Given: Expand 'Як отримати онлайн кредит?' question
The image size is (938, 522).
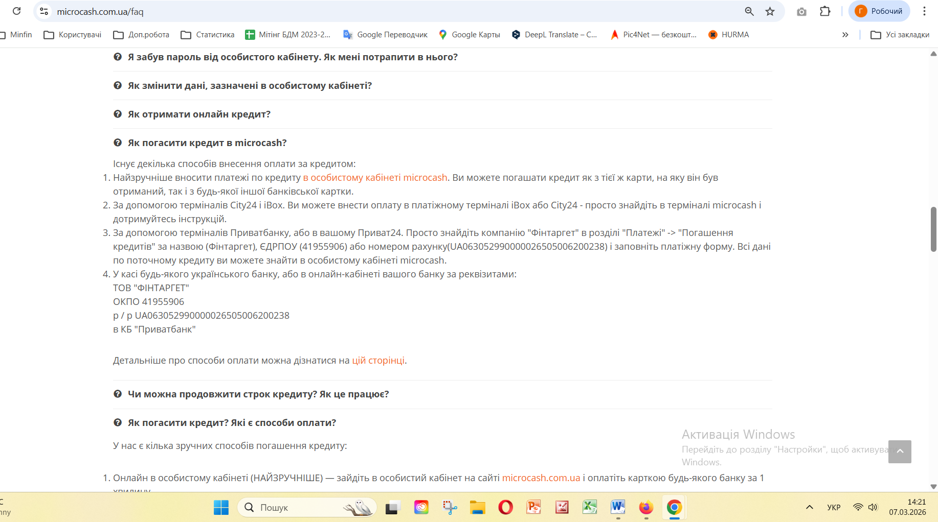Looking at the screenshot, I should point(199,114).
